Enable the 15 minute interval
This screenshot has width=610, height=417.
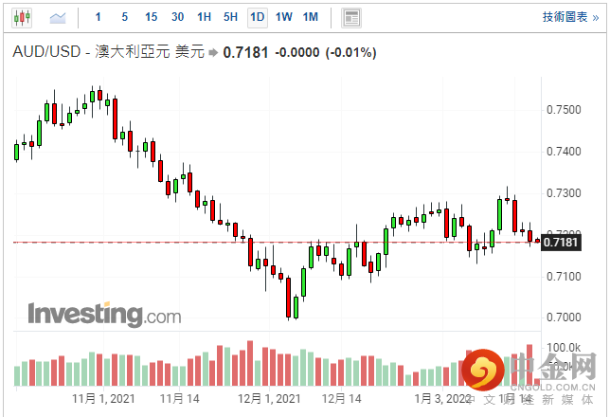152,17
